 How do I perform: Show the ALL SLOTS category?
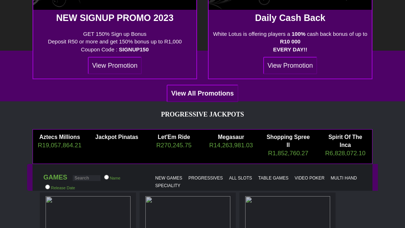240,178
